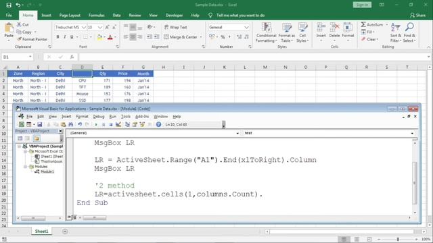Open the font name dropdown Trebuchet MS
The width and height of the screenshot is (433, 243).
83,27
